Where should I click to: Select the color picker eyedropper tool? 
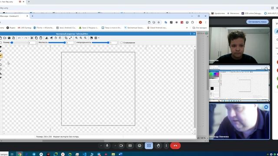1,78
